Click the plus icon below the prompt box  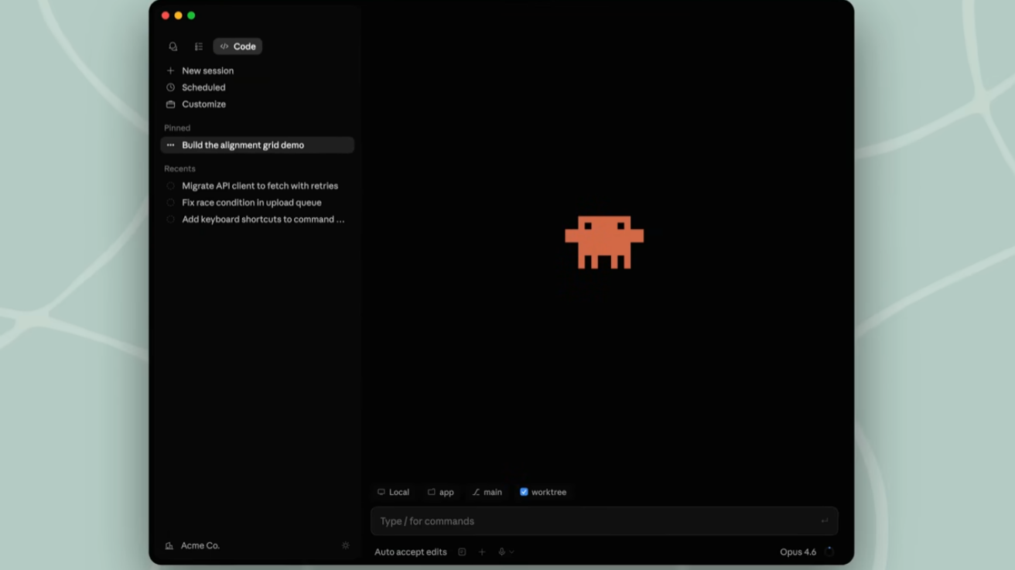click(482, 552)
